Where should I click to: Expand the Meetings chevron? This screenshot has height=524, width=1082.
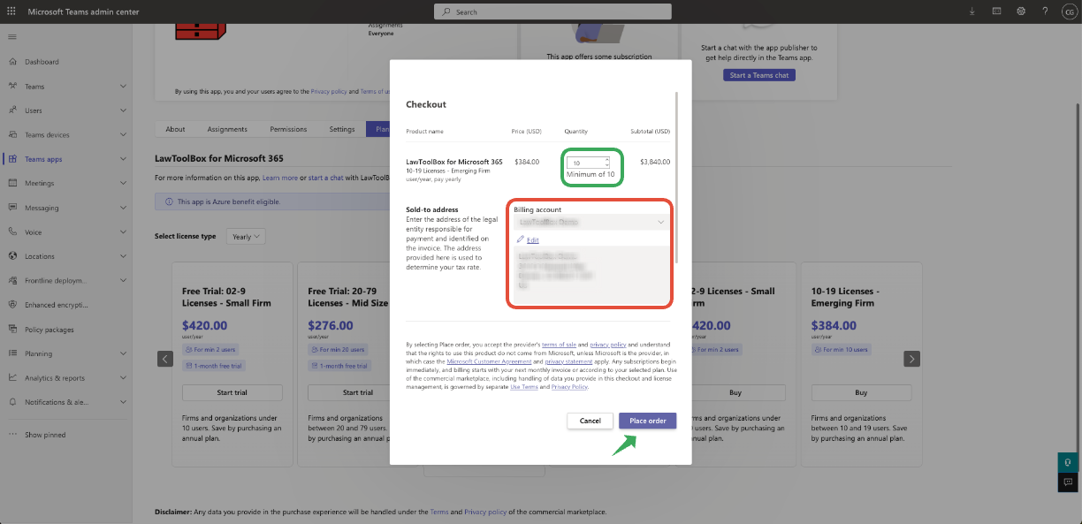(123, 183)
